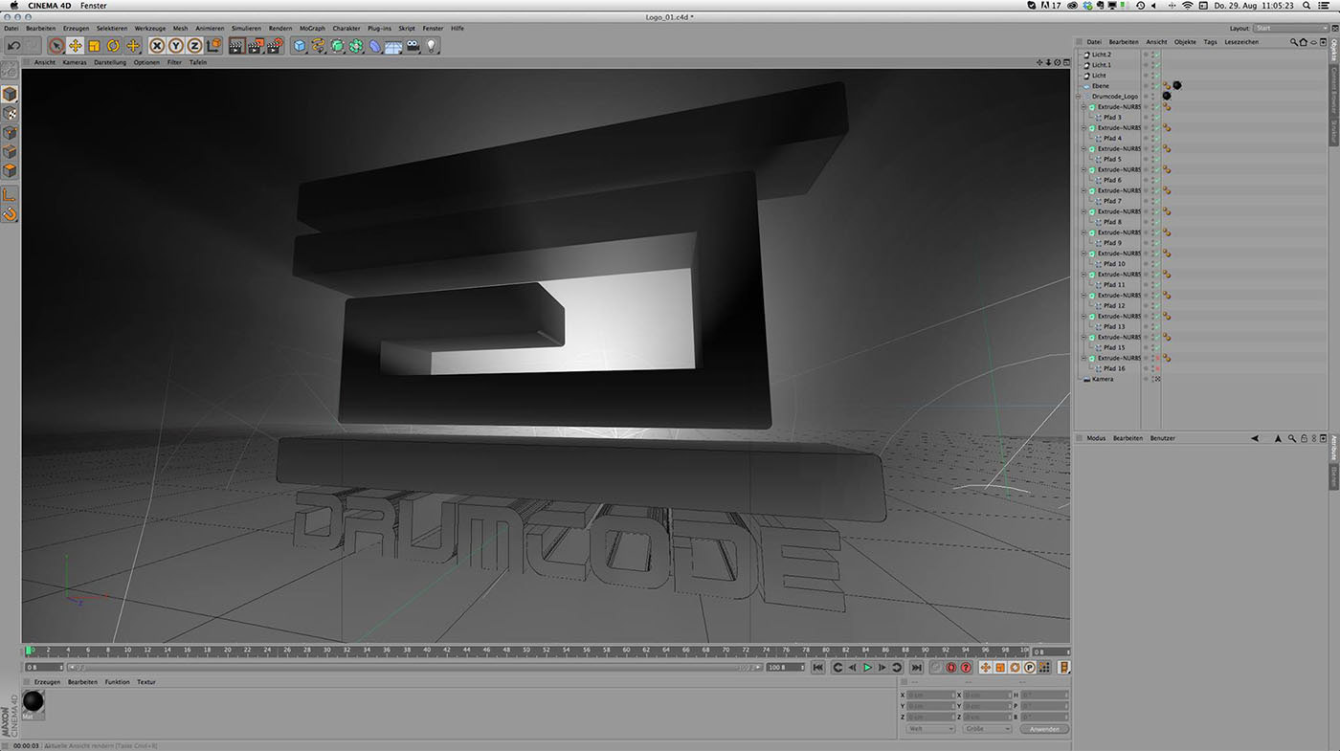Toggle the Snap magnet icon in left palette

(x=10, y=213)
